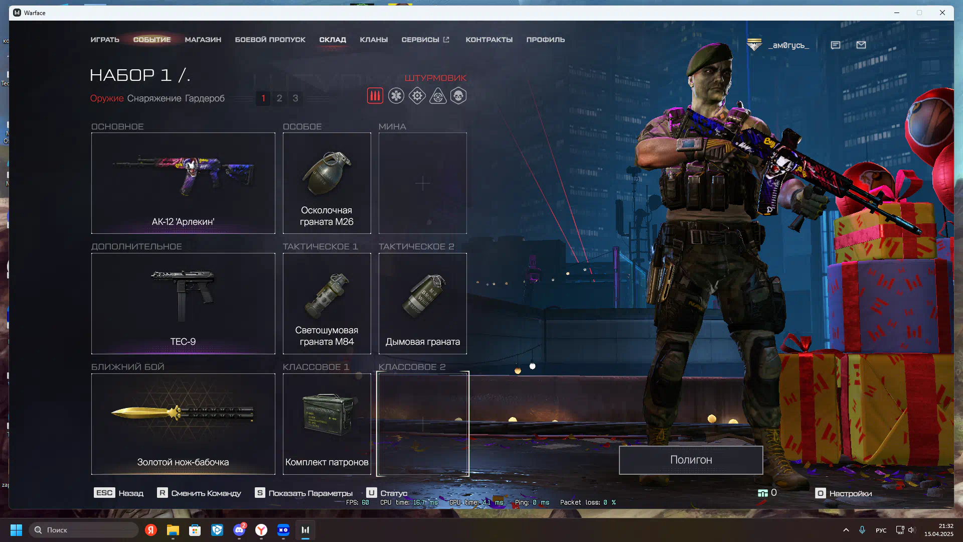
Task: Open the Светошумовая граната M84 slot
Action: [327, 304]
